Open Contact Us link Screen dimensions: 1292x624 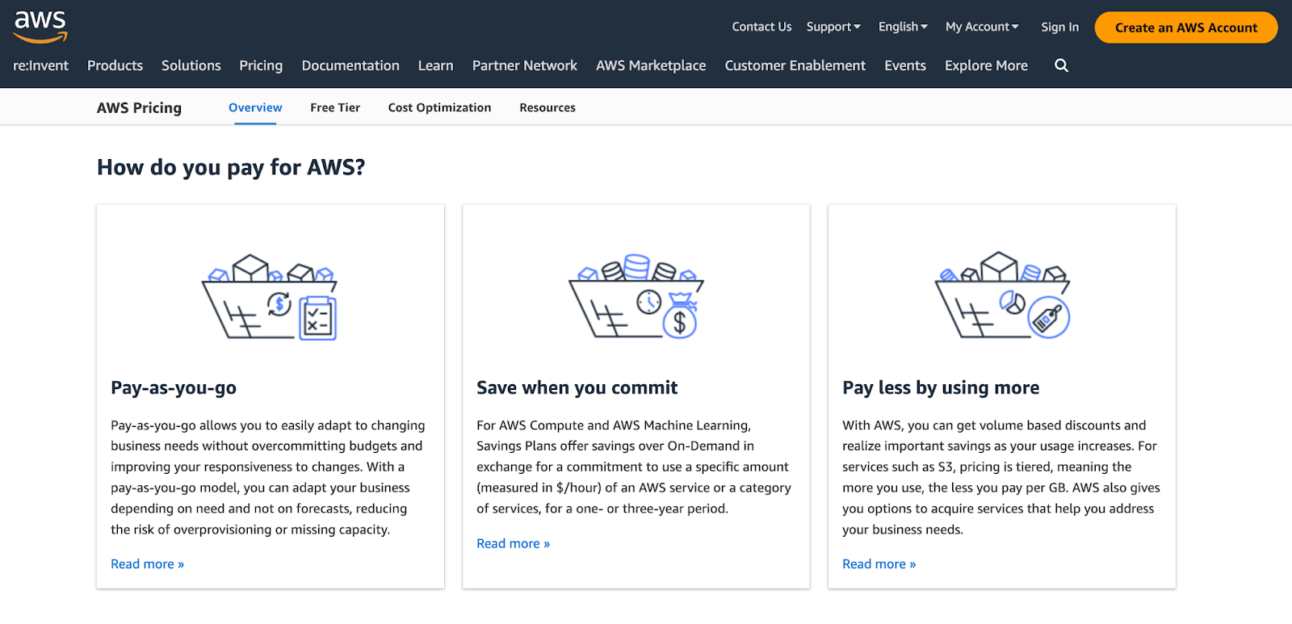pyautogui.click(x=761, y=27)
